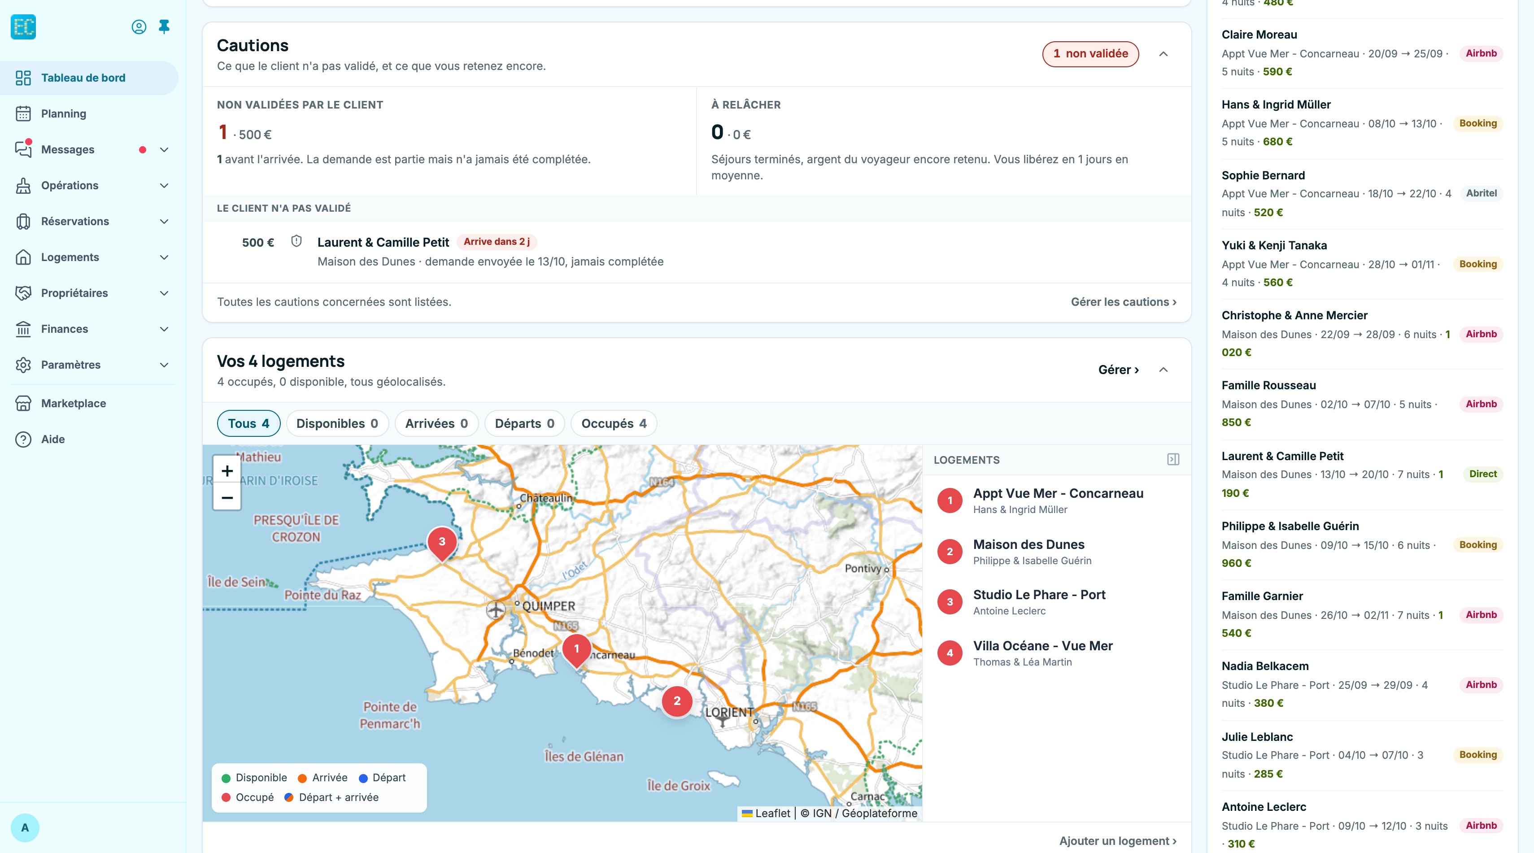Expand the Finances submenu

164,329
